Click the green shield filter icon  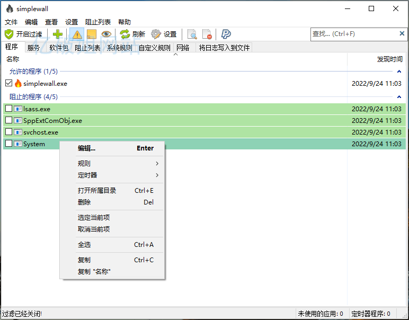click(x=9, y=34)
